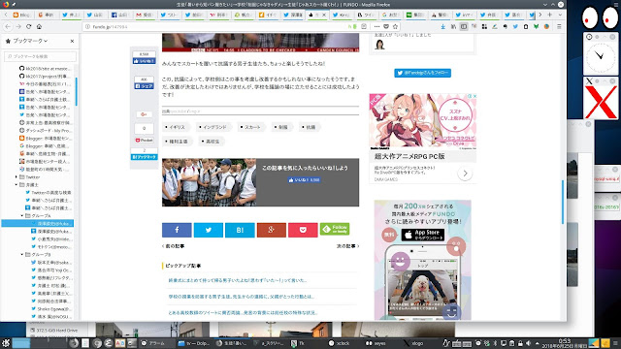
Task: Open the Downloads arrow icon
Action: coord(442,26)
